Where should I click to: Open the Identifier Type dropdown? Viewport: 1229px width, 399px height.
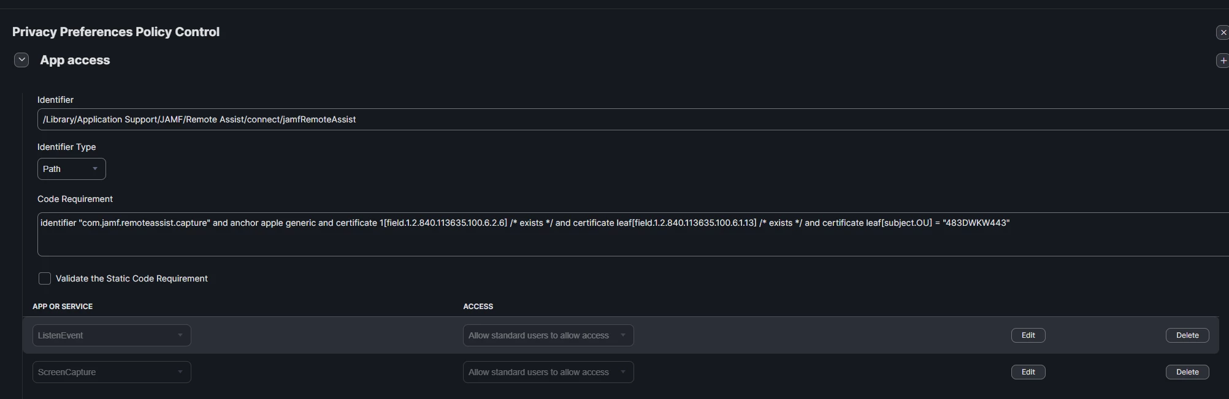[72, 169]
